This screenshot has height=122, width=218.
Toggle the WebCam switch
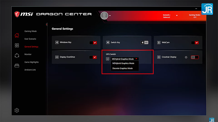point(195,43)
